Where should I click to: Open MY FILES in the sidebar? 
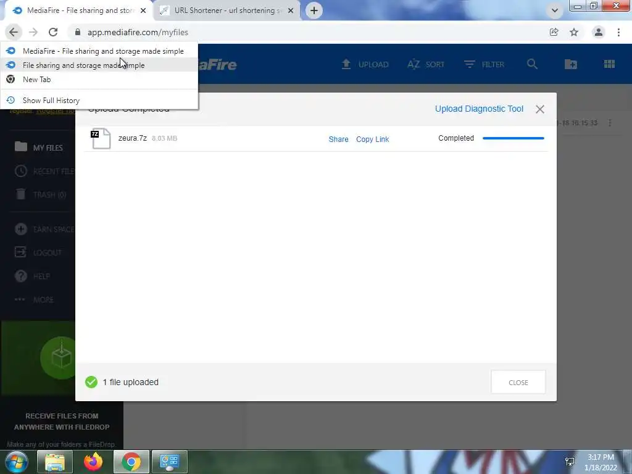tap(39, 148)
